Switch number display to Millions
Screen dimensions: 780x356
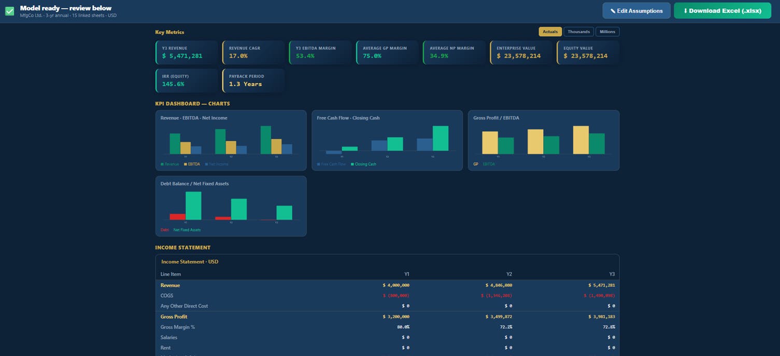(x=607, y=32)
